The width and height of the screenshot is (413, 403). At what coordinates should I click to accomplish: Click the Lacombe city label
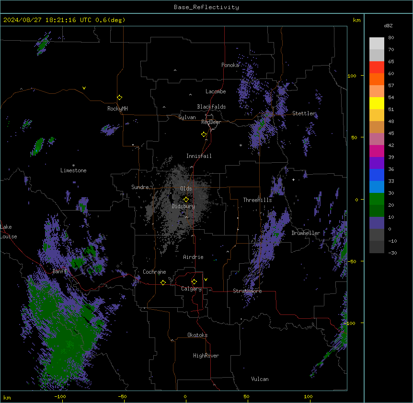tap(216, 91)
